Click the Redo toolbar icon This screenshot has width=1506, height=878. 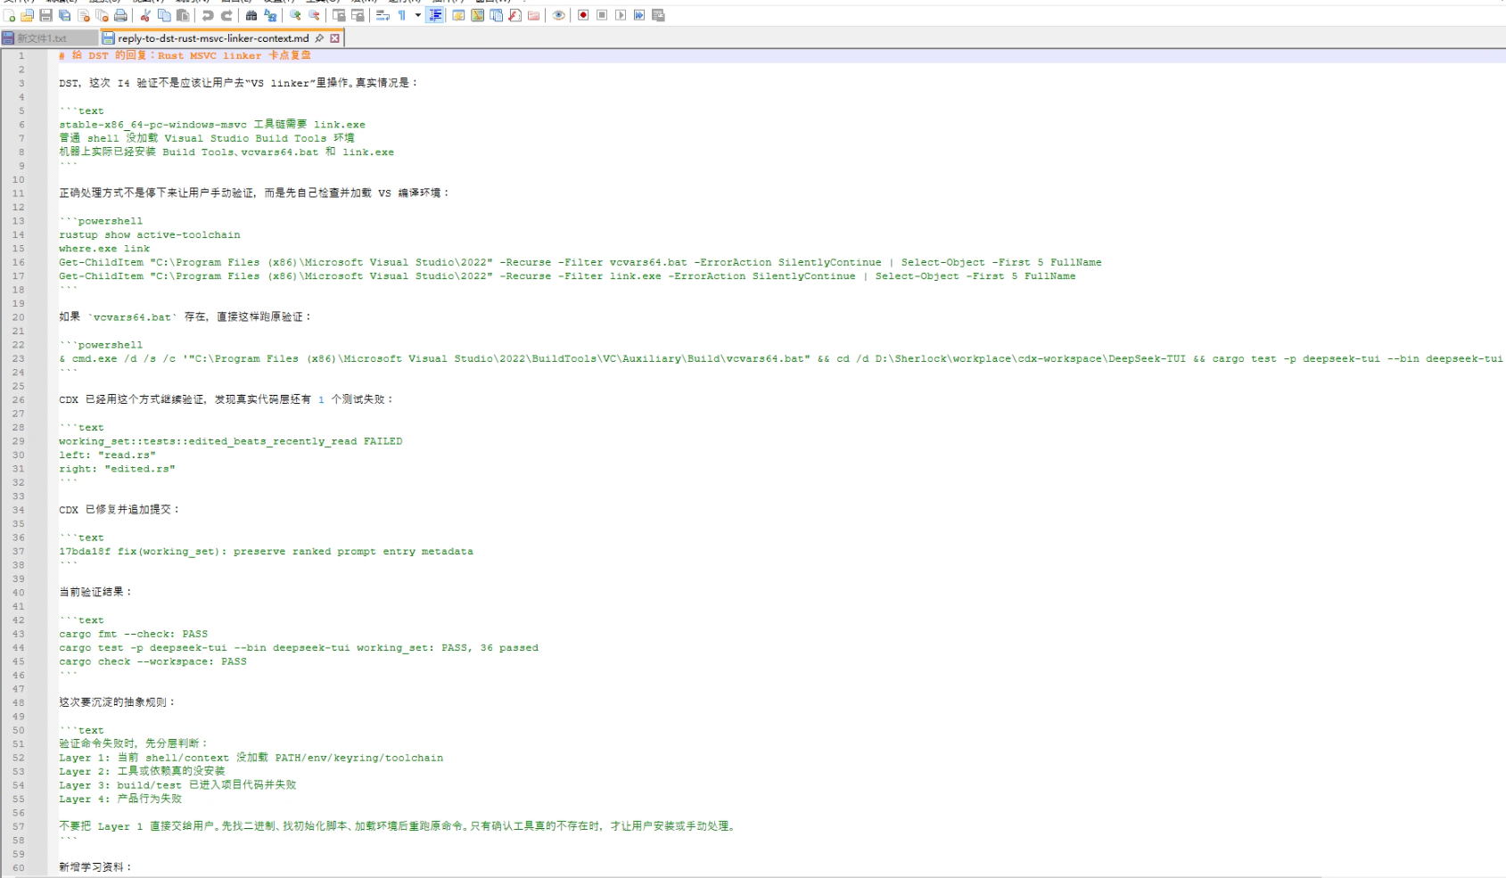(x=226, y=15)
